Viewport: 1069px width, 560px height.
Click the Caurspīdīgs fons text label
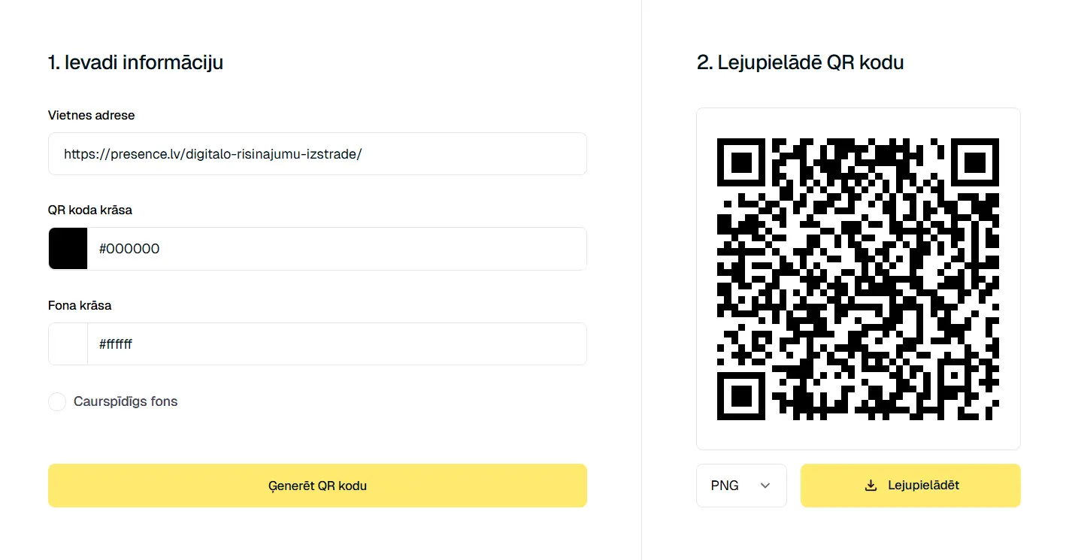tap(124, 401)
